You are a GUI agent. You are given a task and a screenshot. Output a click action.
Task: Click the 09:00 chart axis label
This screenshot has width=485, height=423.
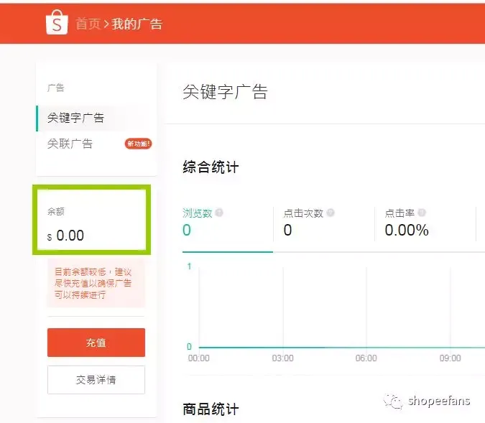(x=451, y=358)
